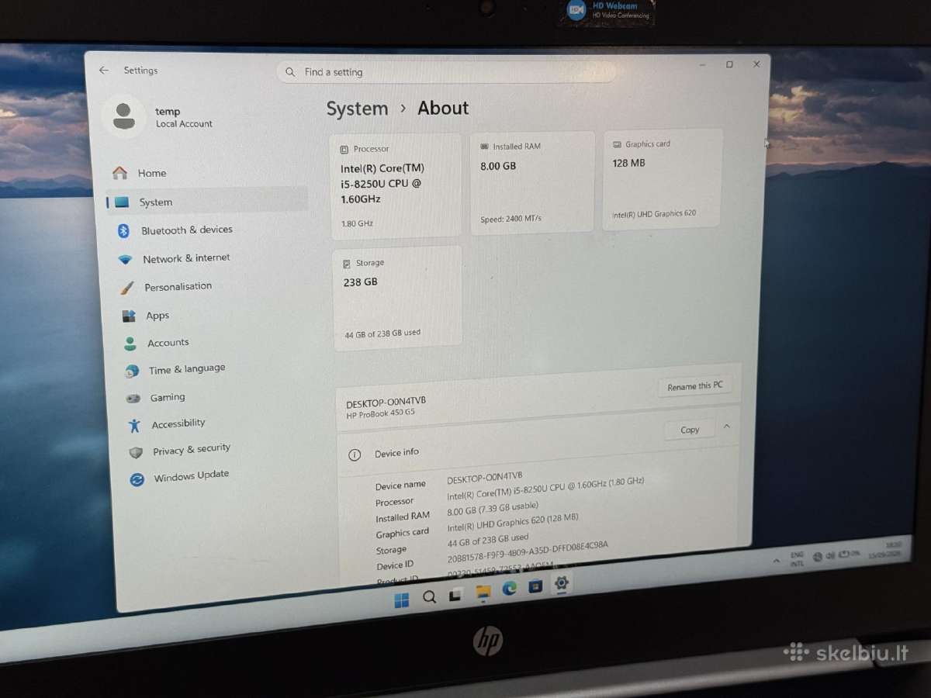
Task: Click the Gaming controller icon
Action: point(133,398)
